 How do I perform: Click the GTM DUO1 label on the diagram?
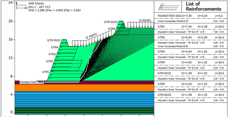pyautogui.click(x=54, y=40)
